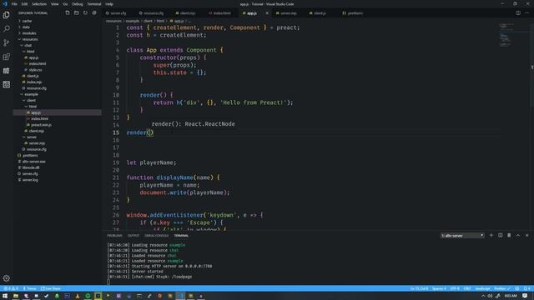Show the Problems panel tab
The height and width of the screenshot is (300, 534).
114,235
